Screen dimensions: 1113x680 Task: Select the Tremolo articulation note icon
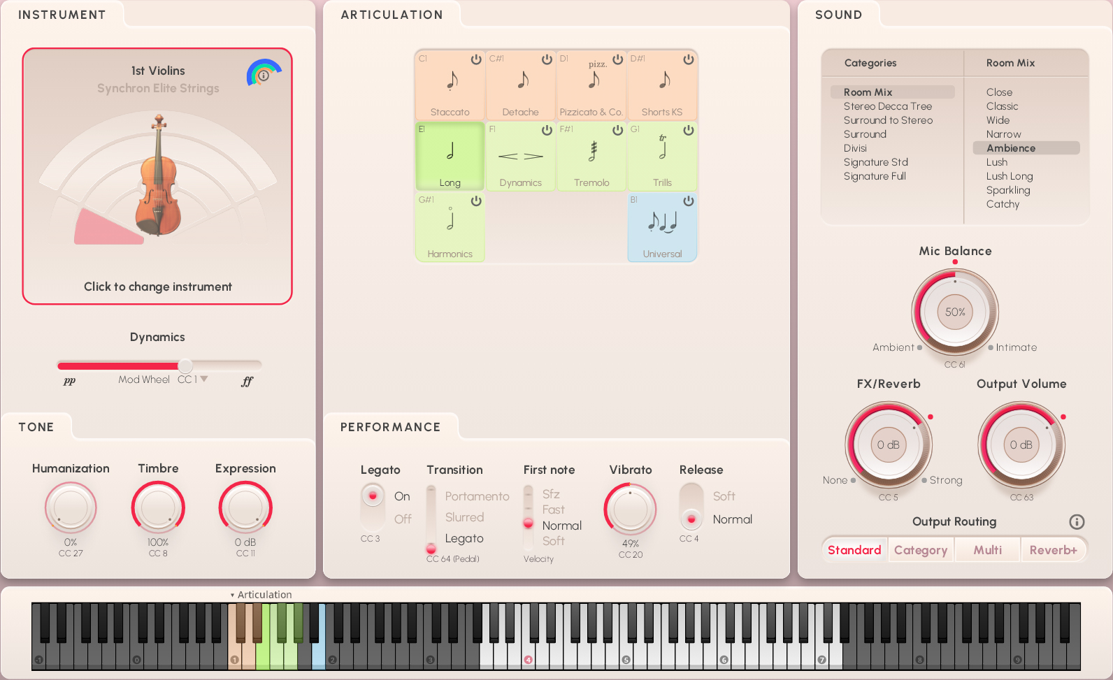(x=592, y=151)
